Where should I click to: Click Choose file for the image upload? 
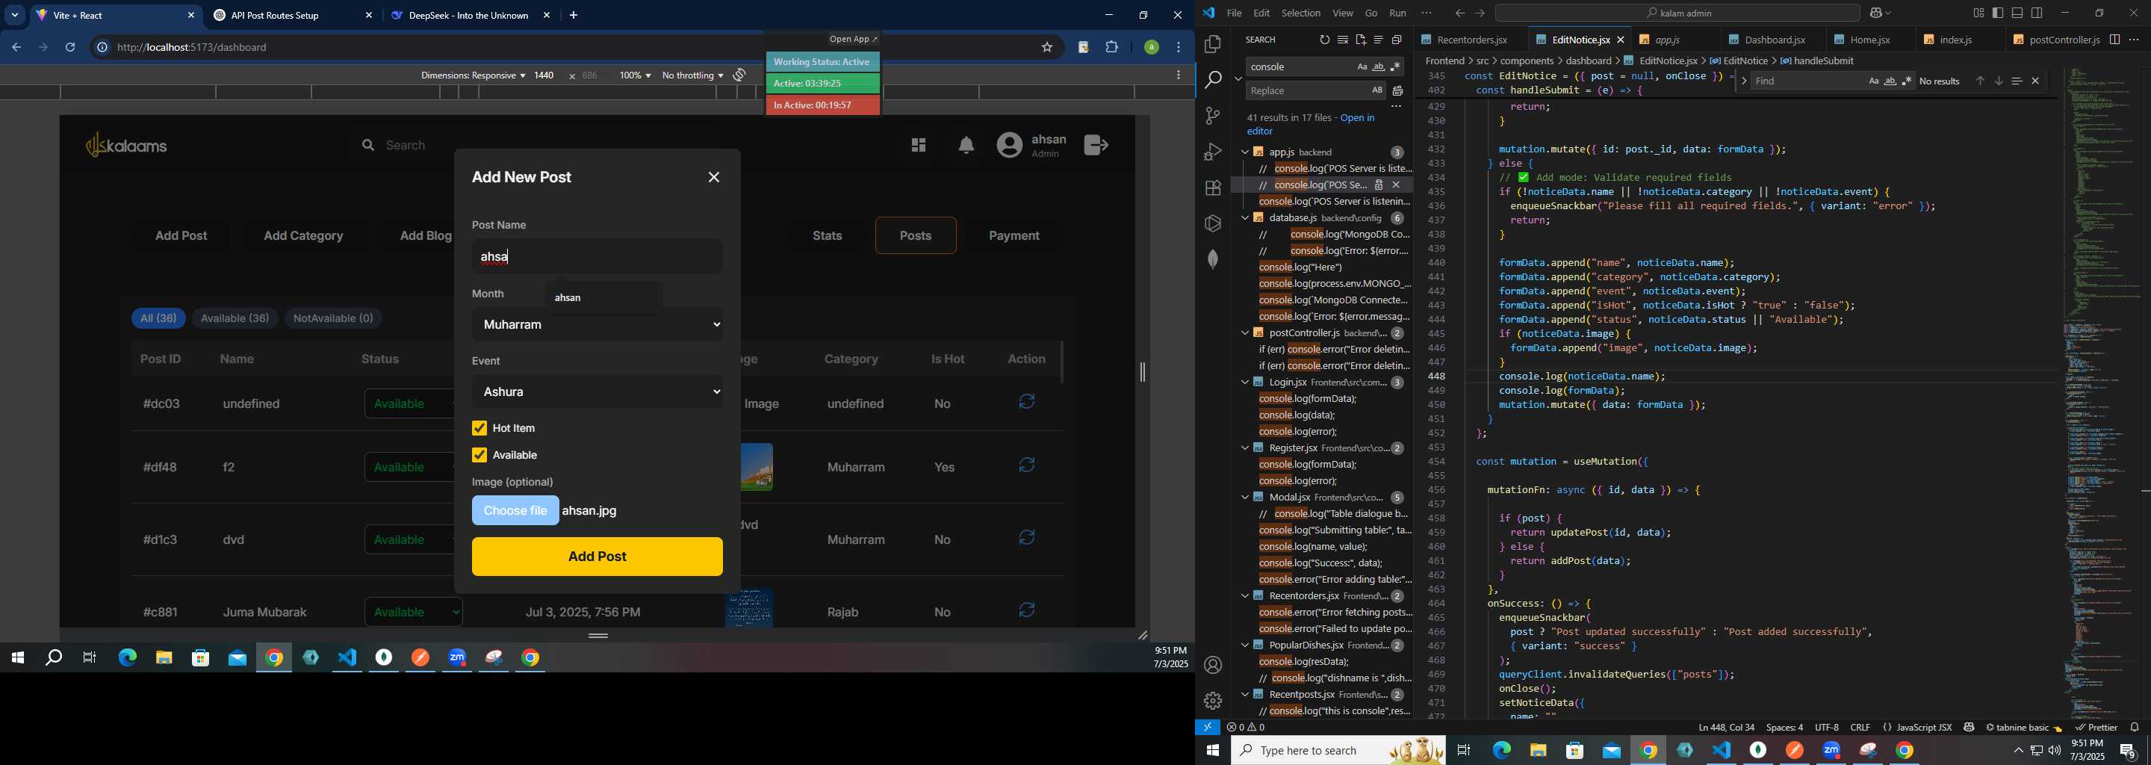click(x=515, y=511)
